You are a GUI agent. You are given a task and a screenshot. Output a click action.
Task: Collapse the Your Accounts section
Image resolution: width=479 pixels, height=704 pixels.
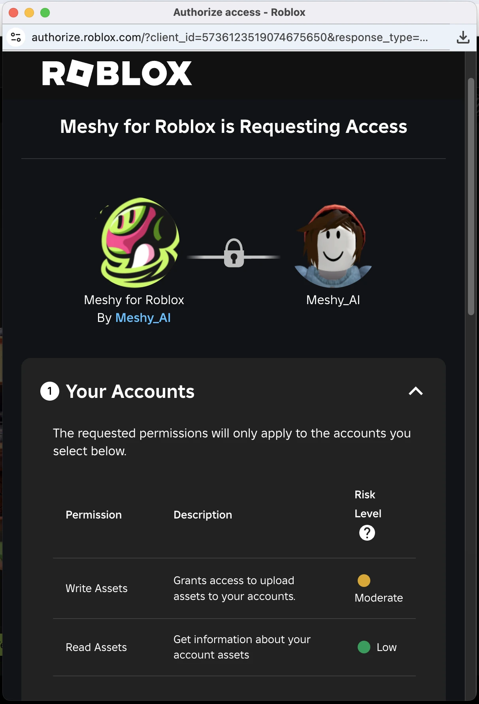click(415, 391)
